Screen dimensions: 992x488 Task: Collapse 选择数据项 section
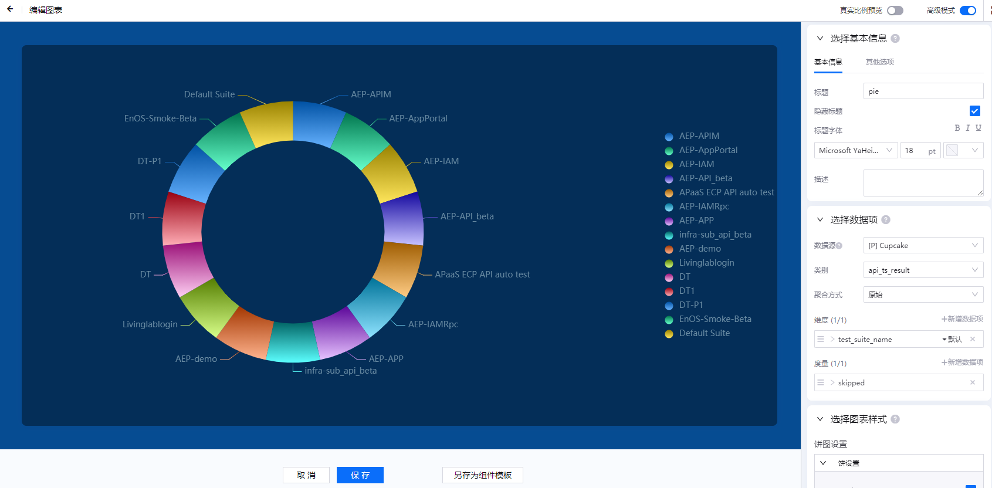[820, 220]
